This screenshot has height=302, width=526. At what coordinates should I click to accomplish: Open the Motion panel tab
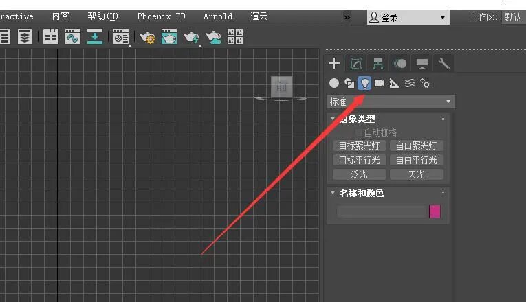point(400,63)
